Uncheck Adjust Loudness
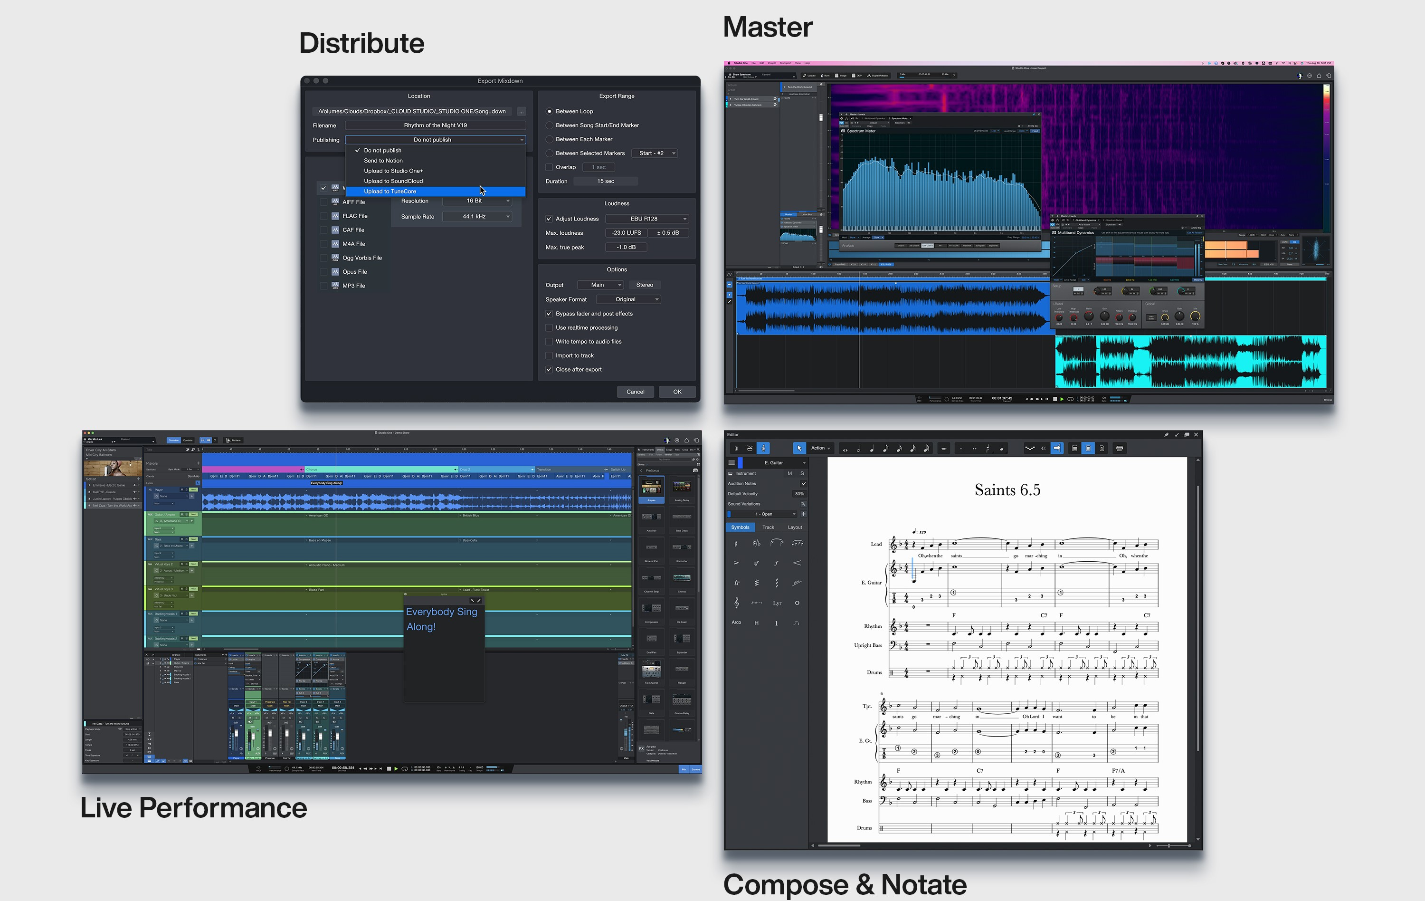The height and width of the screenshot is (901, 1425). click(549, 219)
